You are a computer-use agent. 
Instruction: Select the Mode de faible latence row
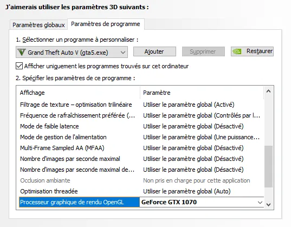click(141, 126)
